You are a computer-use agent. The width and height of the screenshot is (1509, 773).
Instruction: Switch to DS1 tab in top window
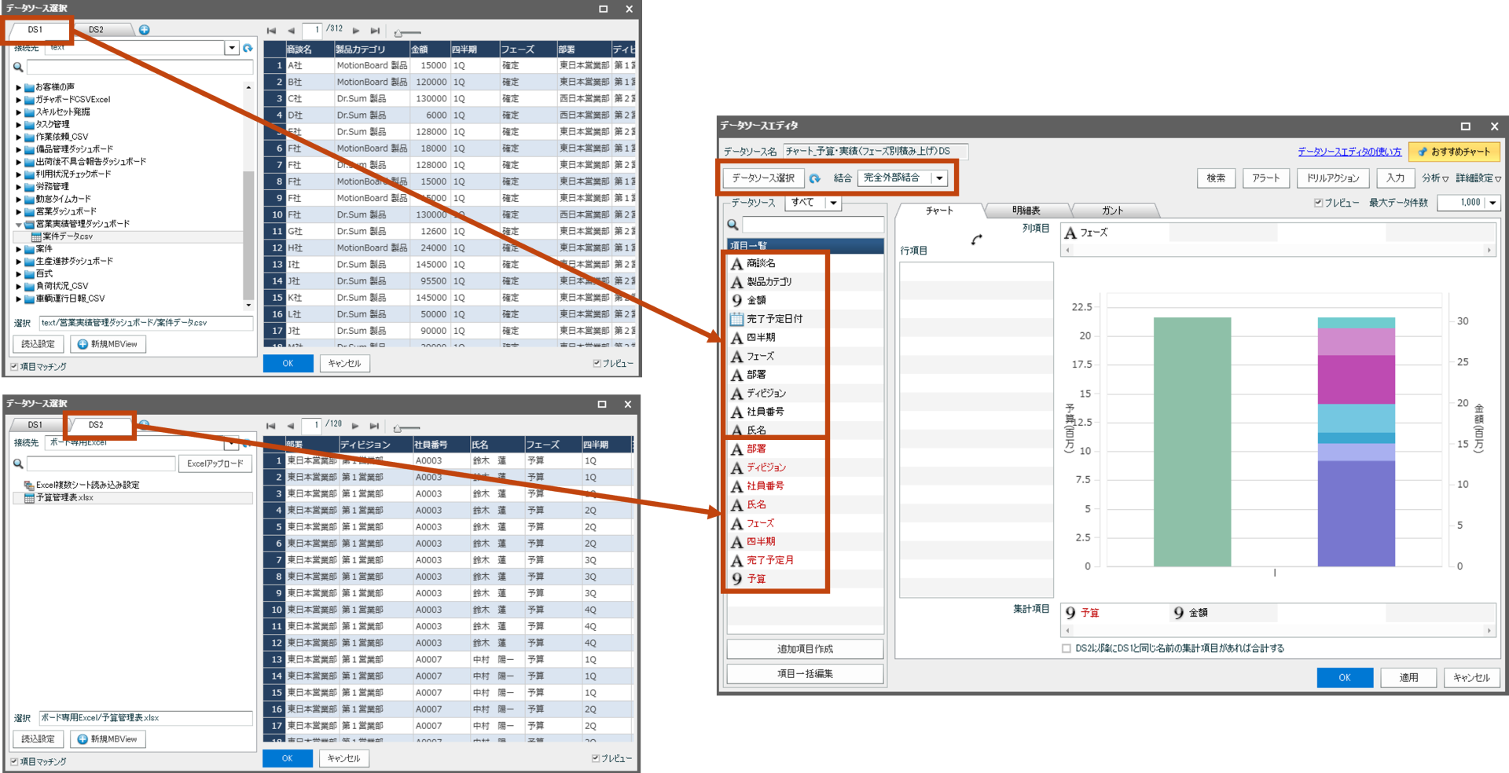[35, 30]
